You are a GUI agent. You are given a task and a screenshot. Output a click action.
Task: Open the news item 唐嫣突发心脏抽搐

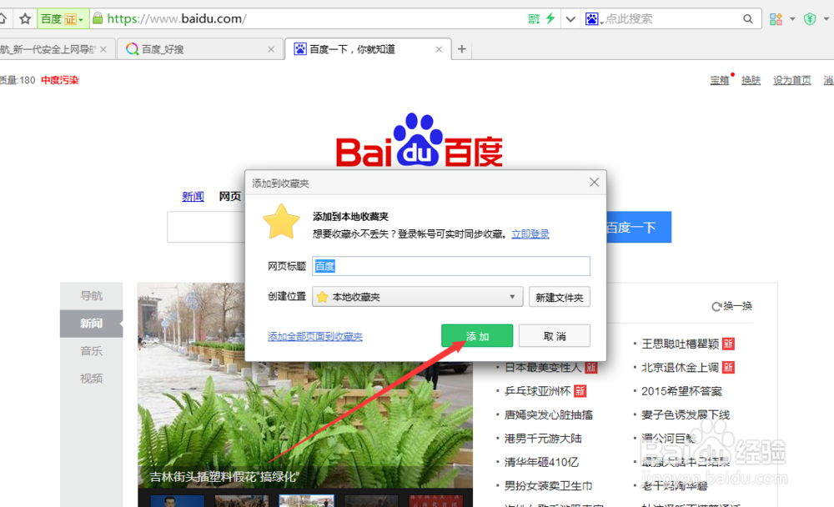click(549, 415)
